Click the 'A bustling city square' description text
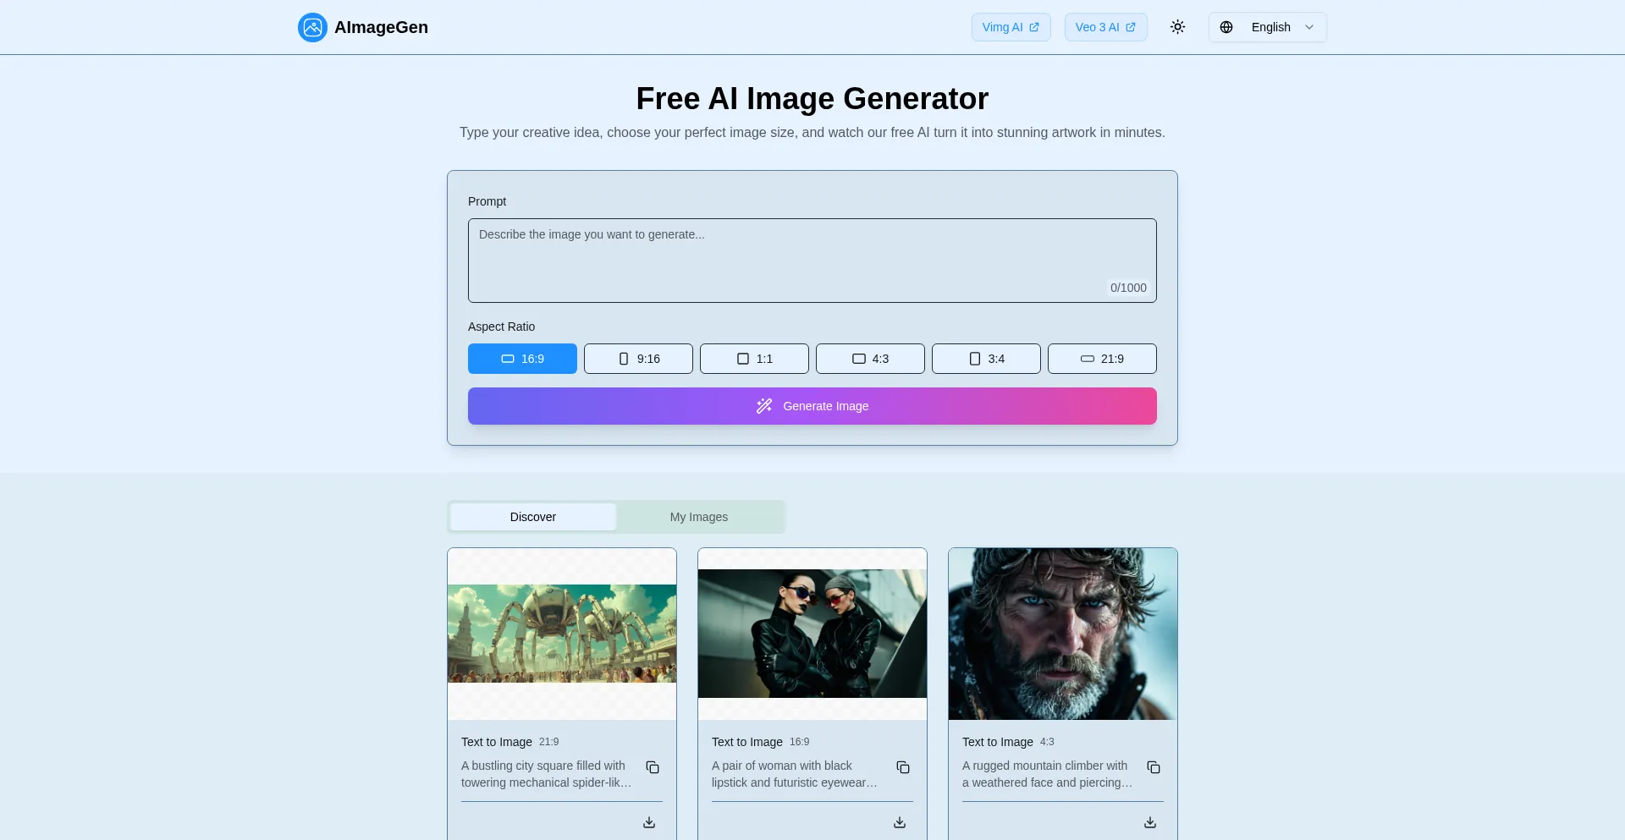The width and height of the screenshot is (1625, 840). [x=547, y=774]
